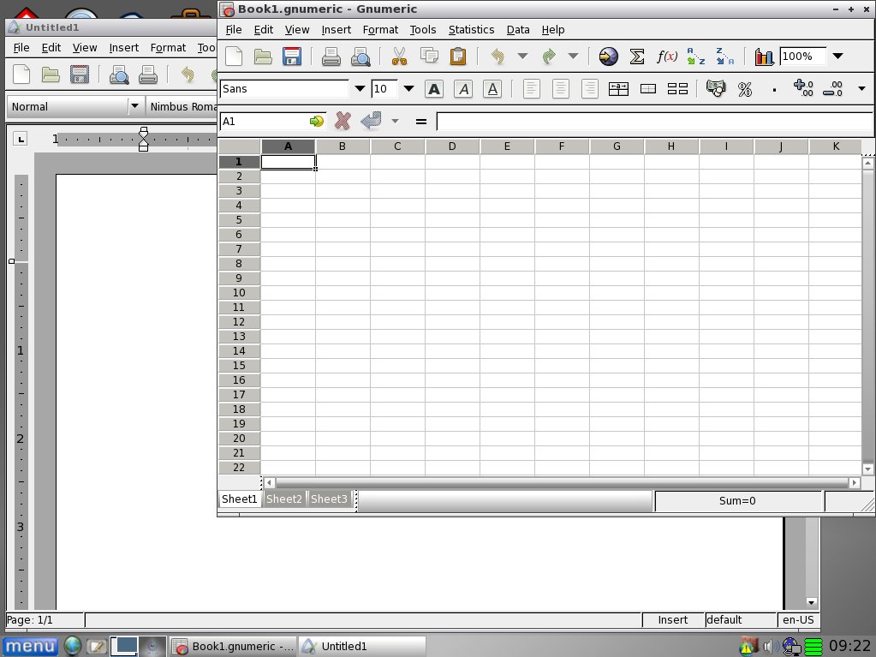Open the 100% zoom level dropdown

837,57
